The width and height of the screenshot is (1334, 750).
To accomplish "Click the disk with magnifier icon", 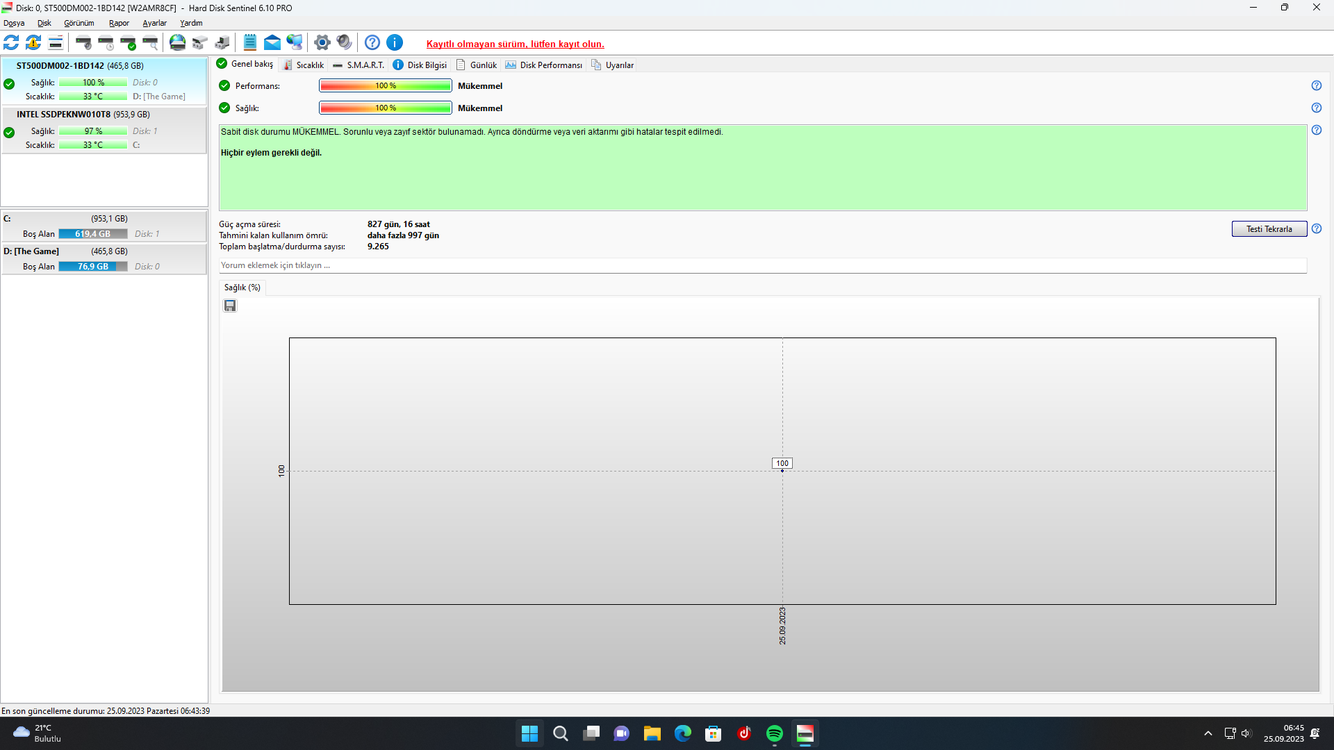I will (x=150, y=43).
